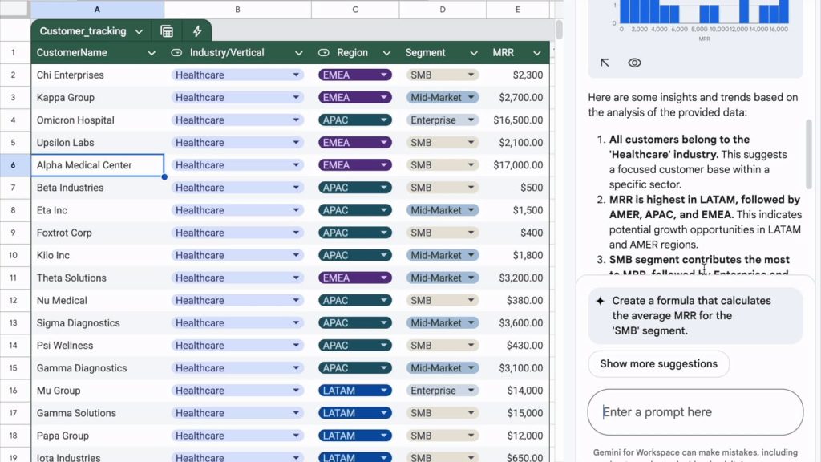Toggle the chart preview eye icon
Screen dimensions: 821x462
click(x=634, y=63)
